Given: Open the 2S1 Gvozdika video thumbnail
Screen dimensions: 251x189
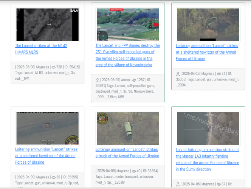Looking at the screenshot, I should (128, 25).
